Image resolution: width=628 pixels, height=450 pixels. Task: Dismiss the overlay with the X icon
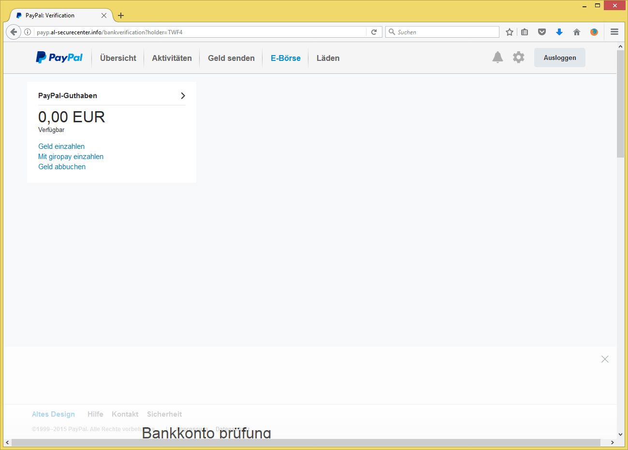pyautogui.click(x=605, y=359)
